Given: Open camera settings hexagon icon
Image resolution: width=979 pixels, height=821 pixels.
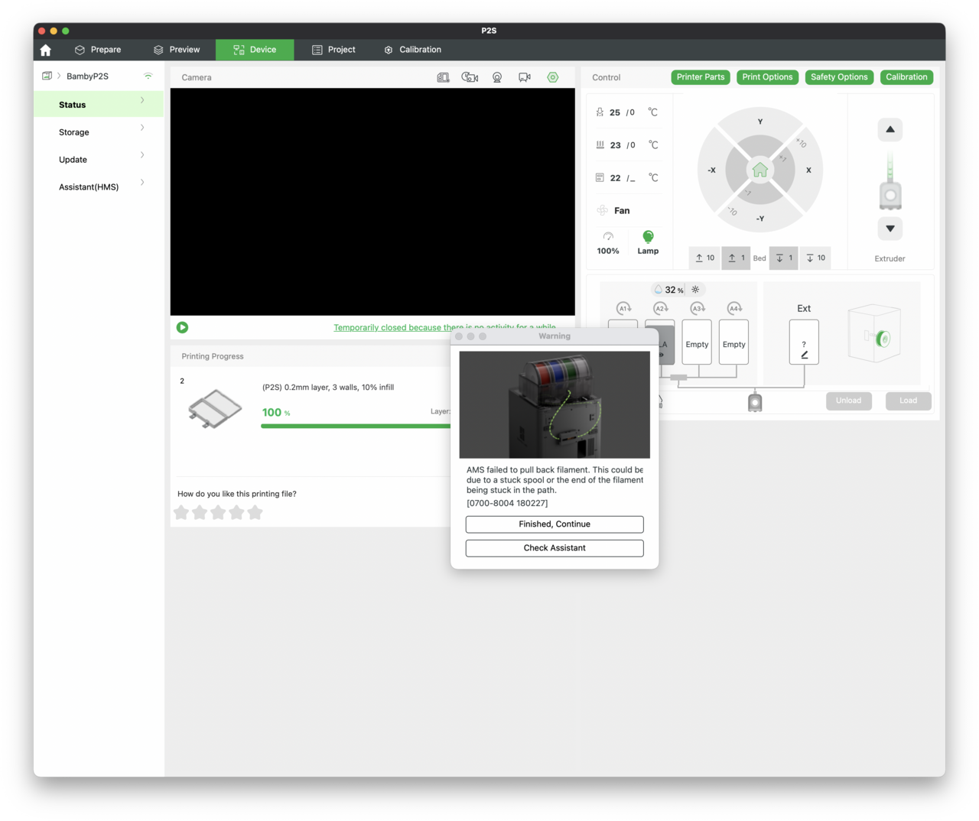Looking at the screenshot, I should [552, 77].
